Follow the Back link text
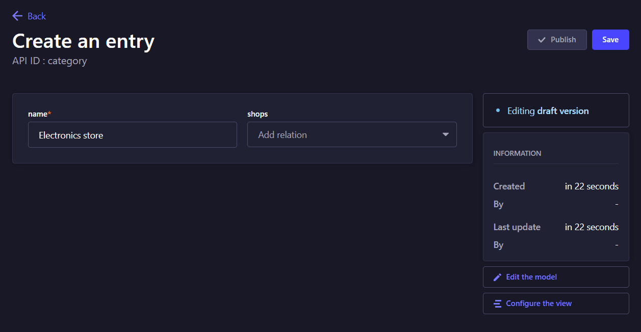641x332 pixels. tap(37, 16)
